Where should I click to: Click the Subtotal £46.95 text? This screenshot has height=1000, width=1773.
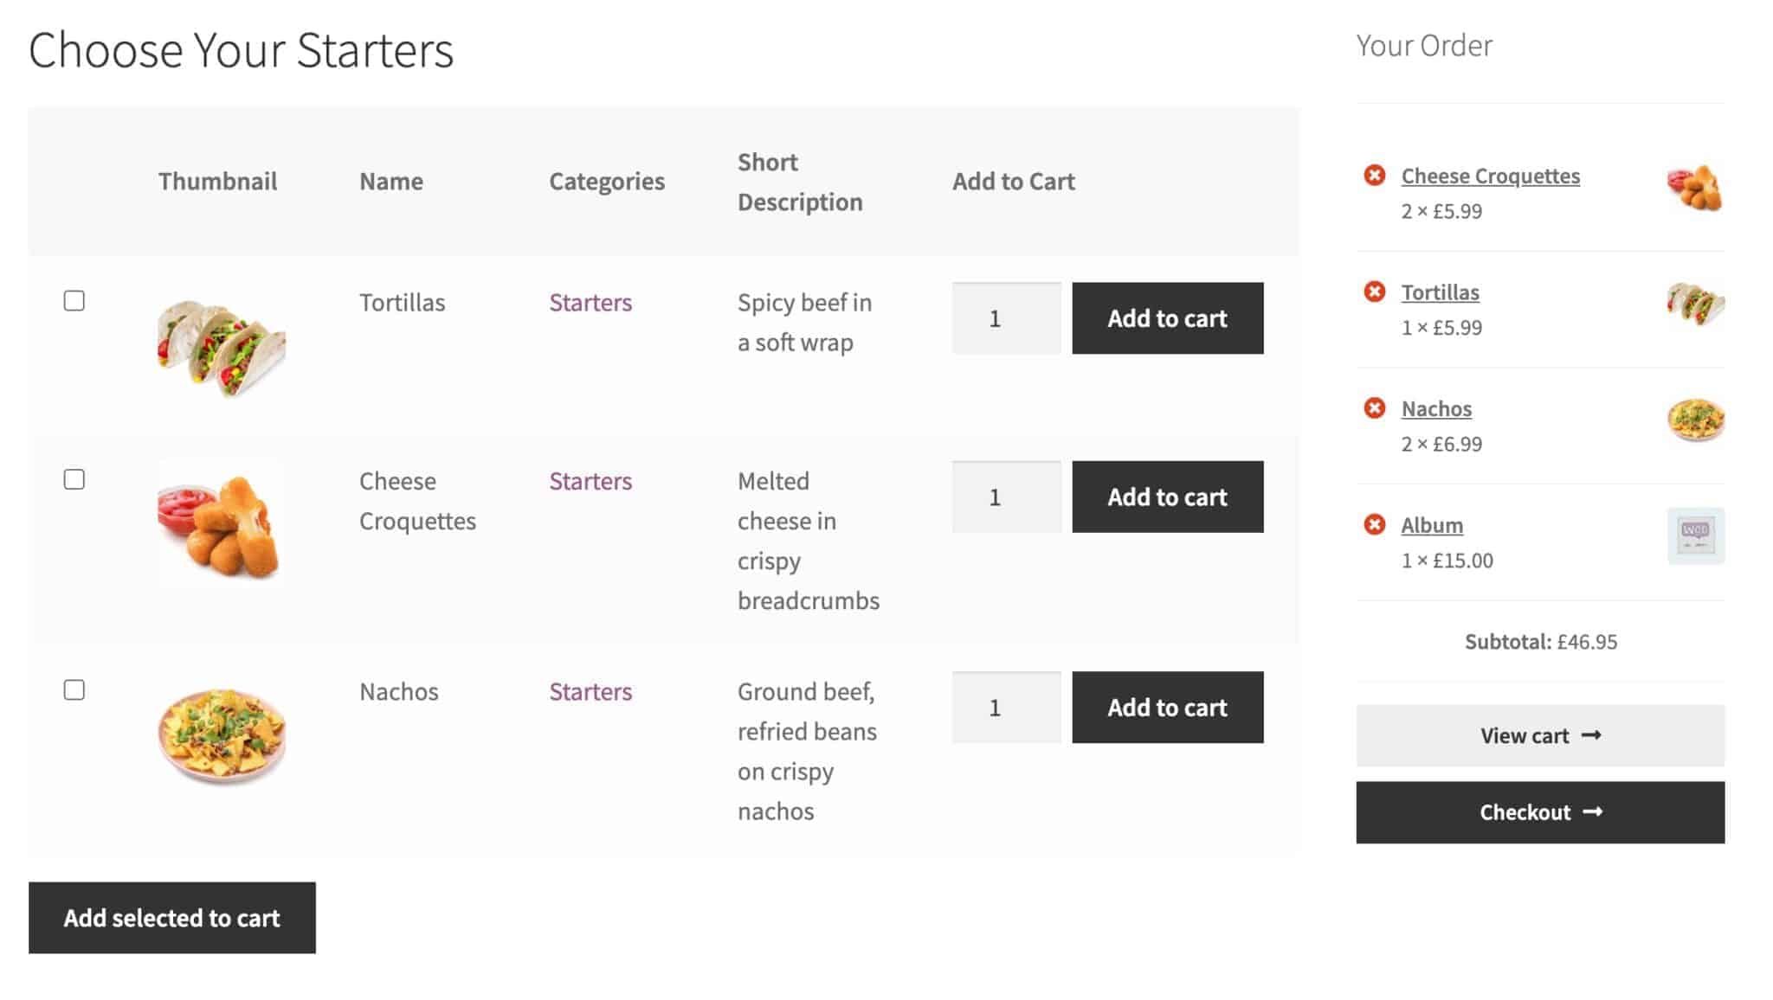pyautogui.click(x=1540, y=642)
